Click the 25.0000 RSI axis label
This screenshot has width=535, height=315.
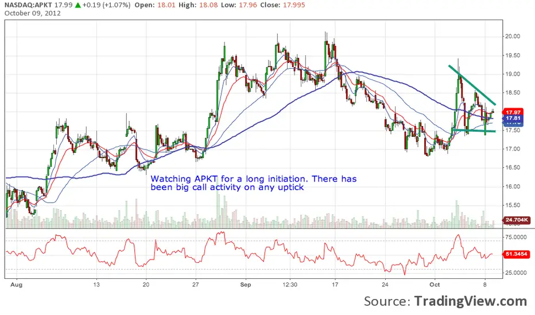516,273
